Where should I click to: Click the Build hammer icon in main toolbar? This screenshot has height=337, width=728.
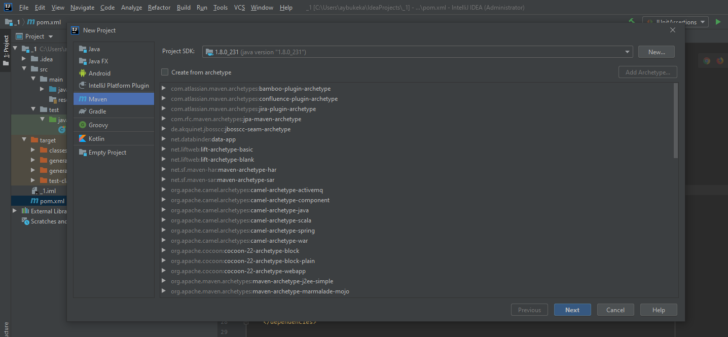tap(632, 22)
